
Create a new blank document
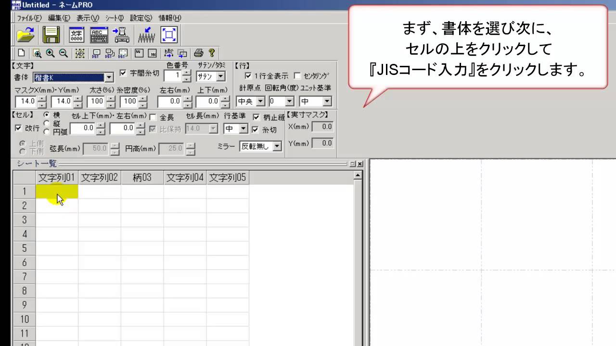point(21,53)
